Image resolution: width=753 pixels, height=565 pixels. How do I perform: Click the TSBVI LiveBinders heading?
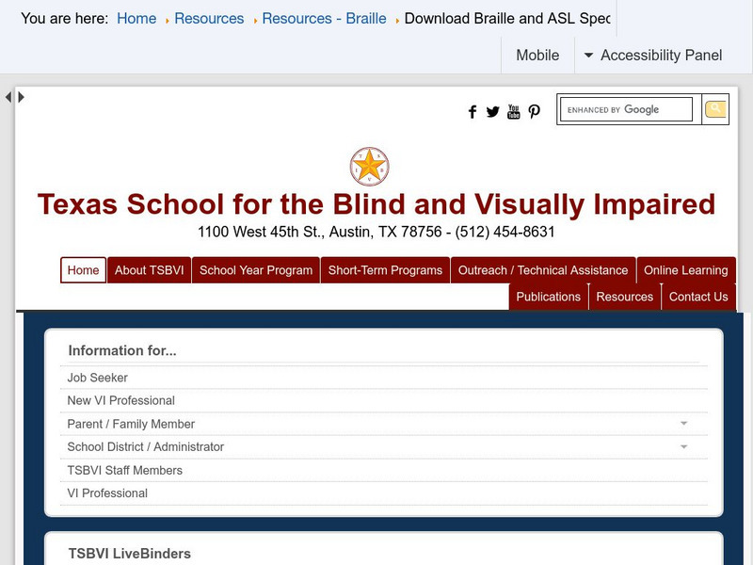(130, 554)
